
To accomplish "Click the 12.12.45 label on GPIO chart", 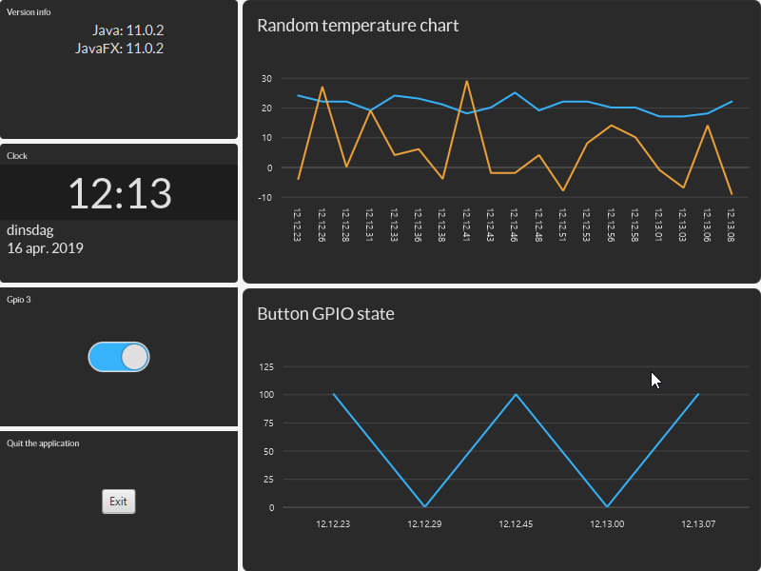I will tap(516, 524).
